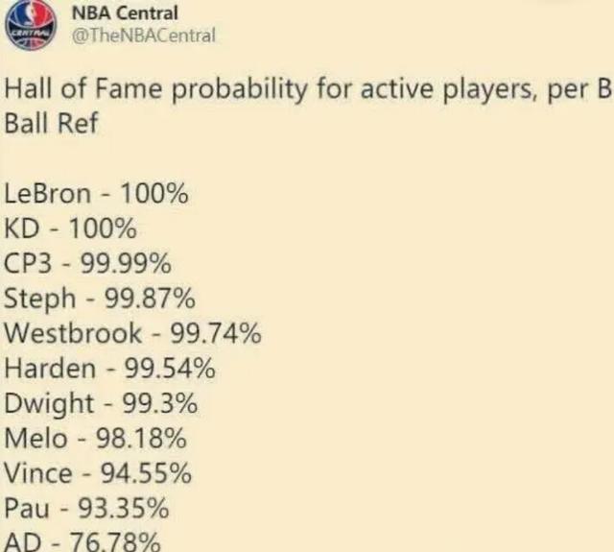Select the Vince - 94.55% line
This screenshot has height=552, width=614.
coord(98,473)
